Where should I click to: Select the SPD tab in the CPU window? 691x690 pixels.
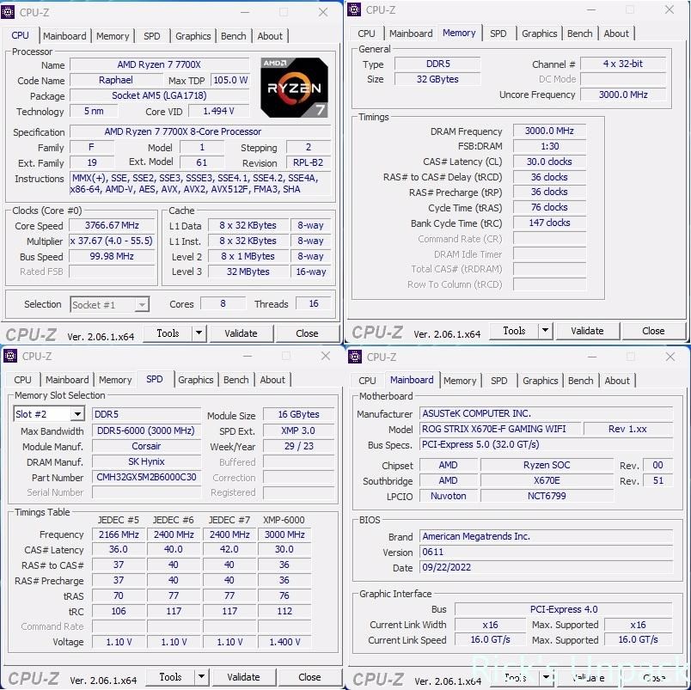click(152, 36)
